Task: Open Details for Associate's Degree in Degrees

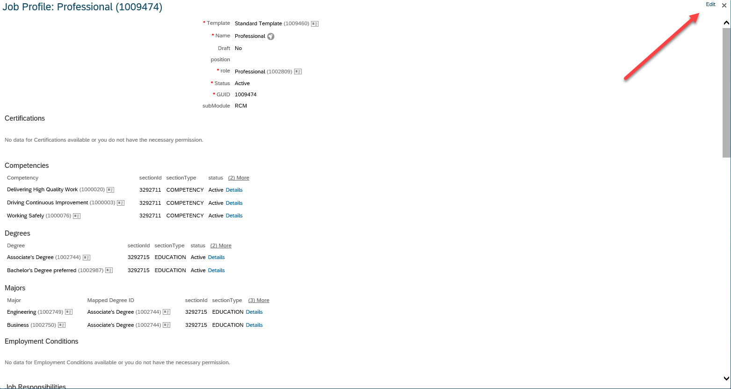Action: click(x=217, y=257)
